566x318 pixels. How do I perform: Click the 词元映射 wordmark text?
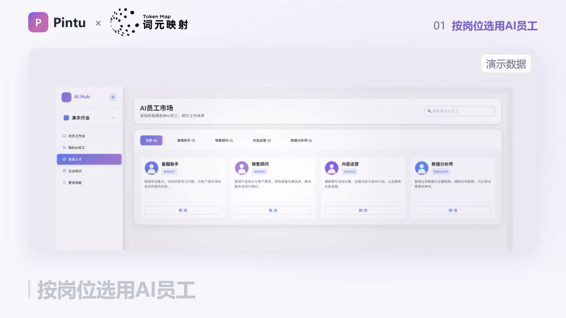pyautogui.click(x=165, y=25)
